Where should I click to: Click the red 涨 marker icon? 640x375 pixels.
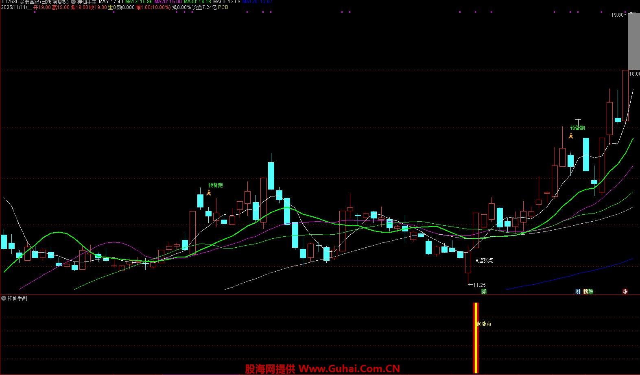tap(625, 291)
